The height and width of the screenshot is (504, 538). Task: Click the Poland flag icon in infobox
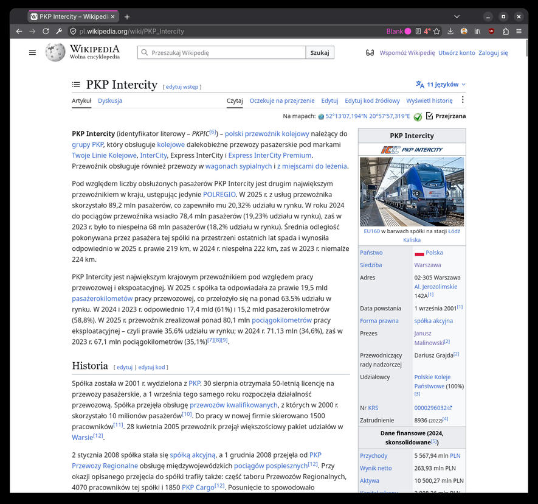(x=419, y=253)
